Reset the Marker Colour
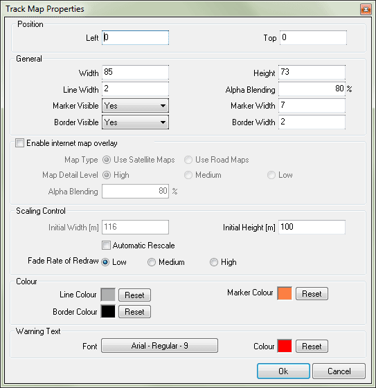 click(x=312, y=294)
